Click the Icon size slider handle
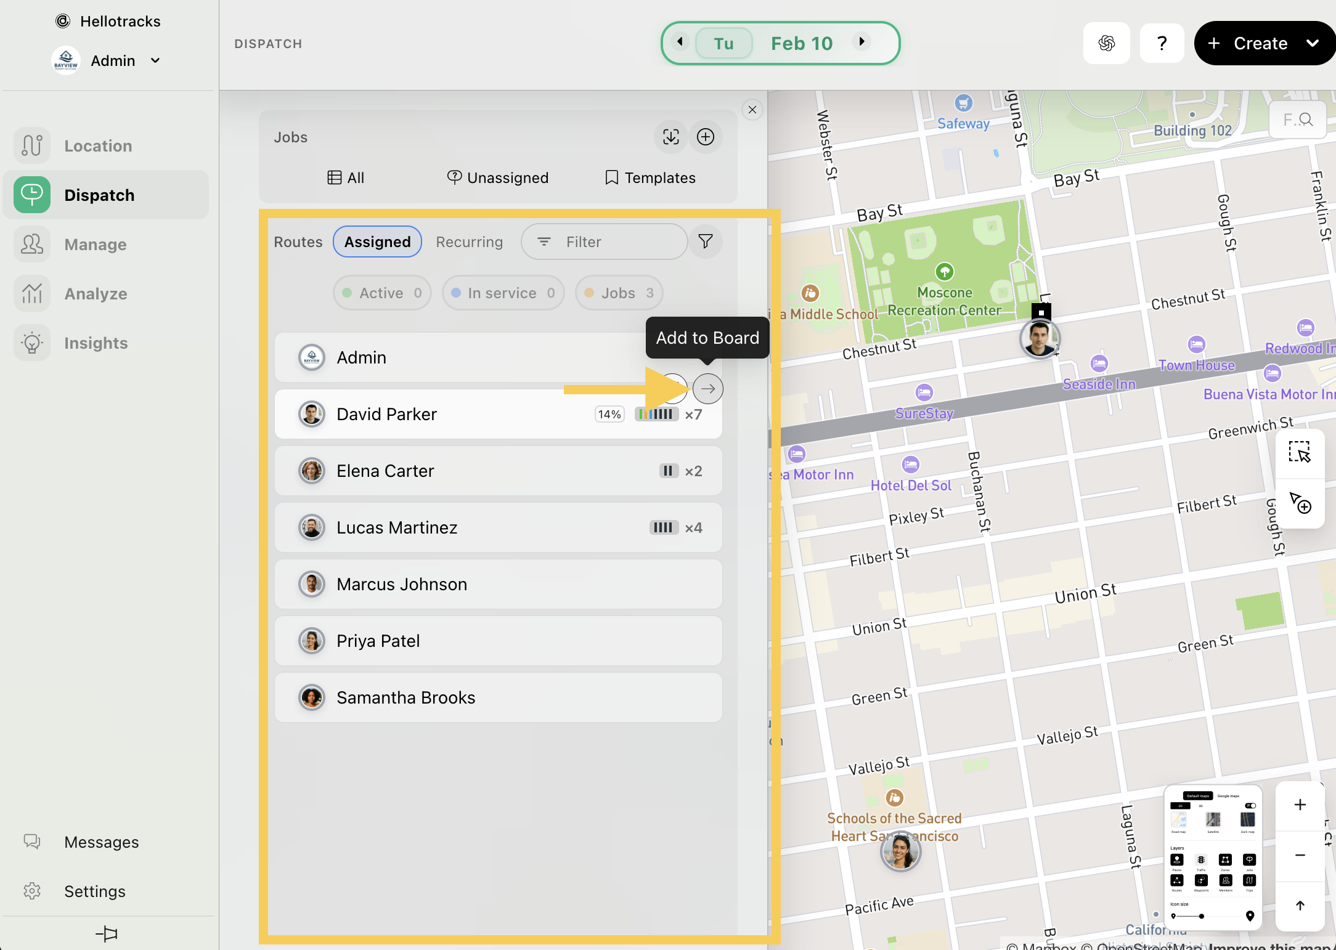 pyautogui.click(x=1202, y=916)
